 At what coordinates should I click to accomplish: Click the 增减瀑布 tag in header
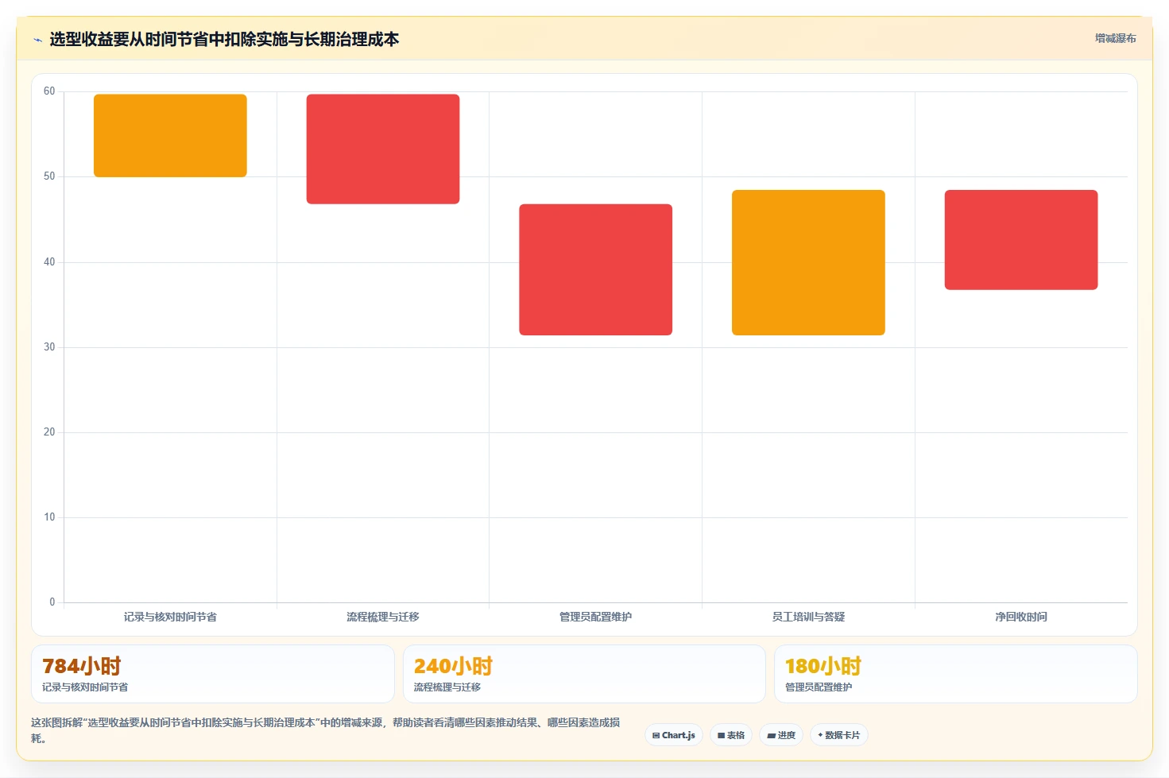click(x=1115, y=38)
